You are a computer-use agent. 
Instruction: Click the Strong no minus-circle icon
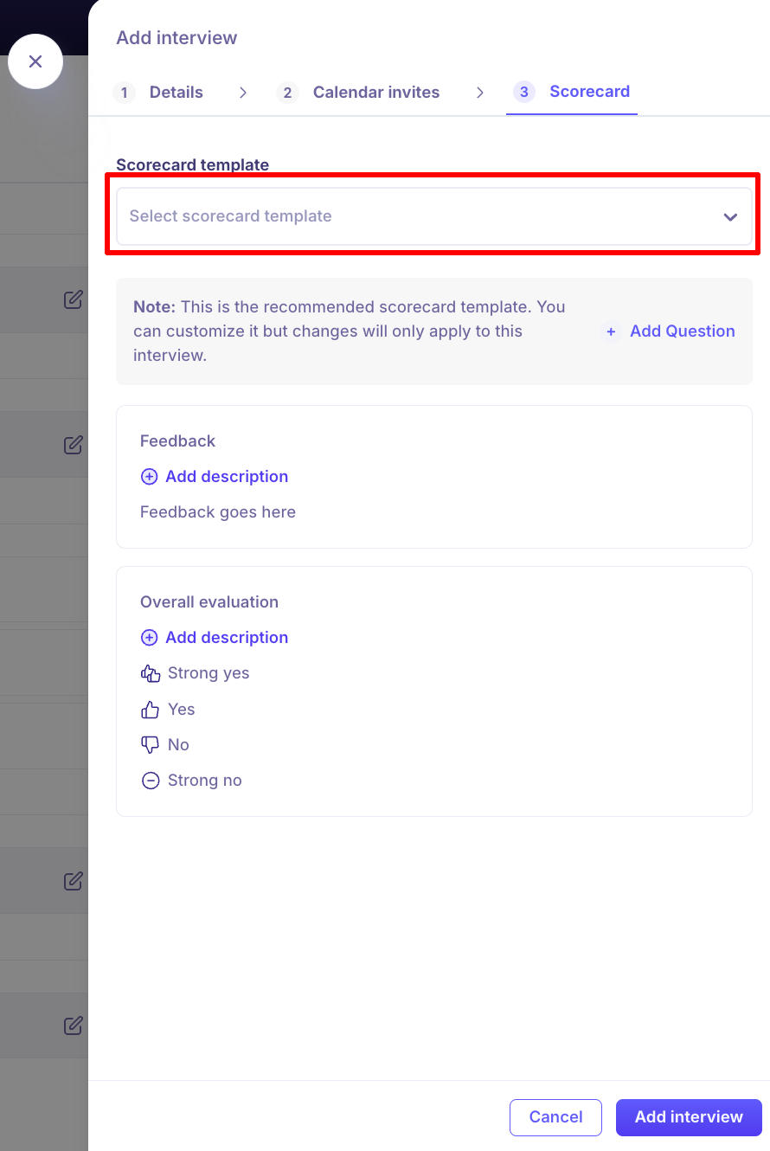pyautogui.click(x=151, y=781)
